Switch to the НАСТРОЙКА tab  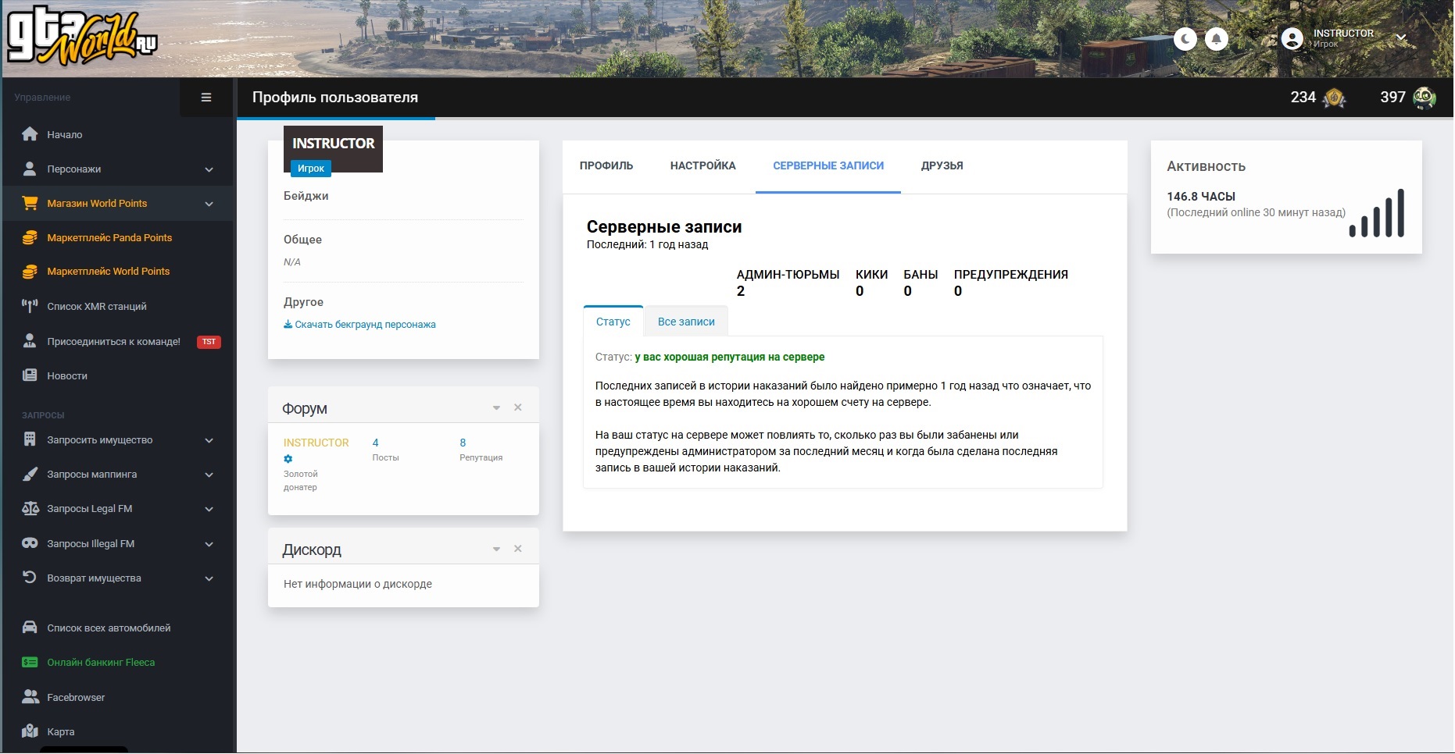pyautogui.click(x=703, y=165)
